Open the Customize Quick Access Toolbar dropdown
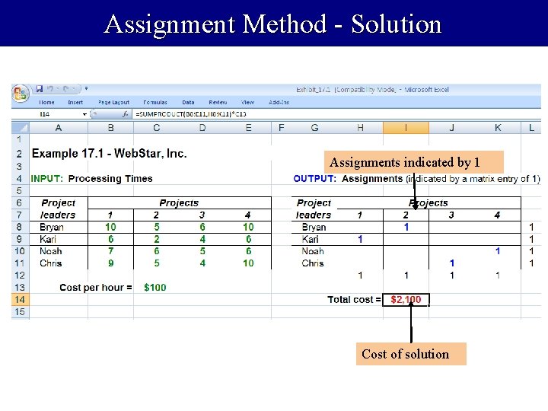This screenshot has width=548, height=411. click(x=86, y=89)
